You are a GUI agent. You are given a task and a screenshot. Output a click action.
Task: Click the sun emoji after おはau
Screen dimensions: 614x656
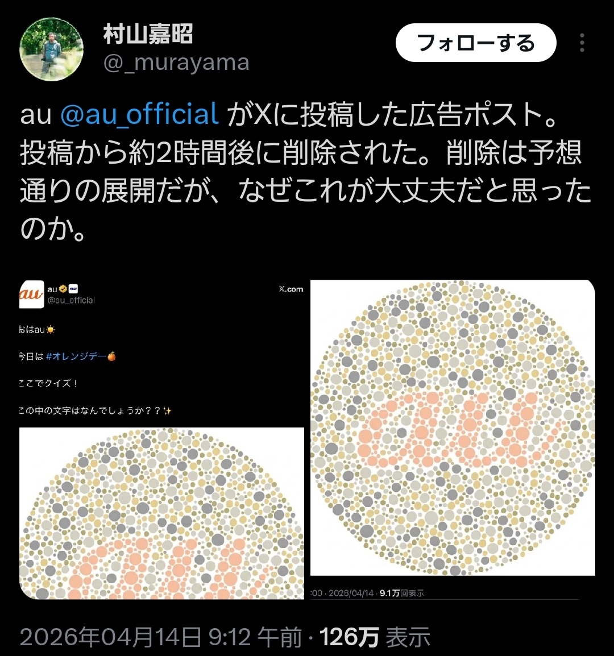point(51,330)
